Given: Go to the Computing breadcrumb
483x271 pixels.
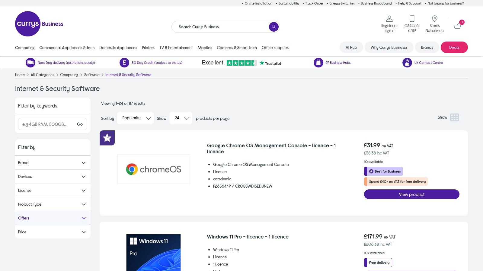Looking at the screenshot, I should point(69,75).
